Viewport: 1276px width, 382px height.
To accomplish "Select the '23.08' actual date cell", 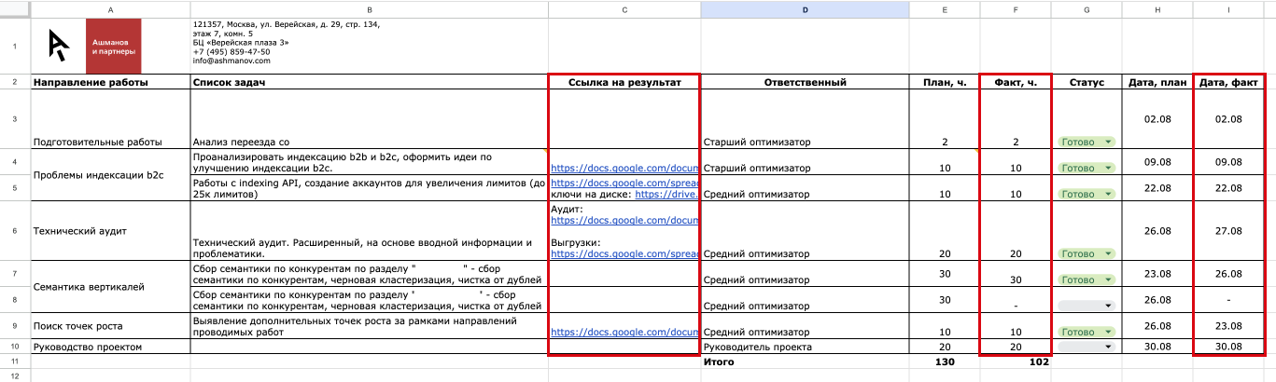I will 1228,325.
